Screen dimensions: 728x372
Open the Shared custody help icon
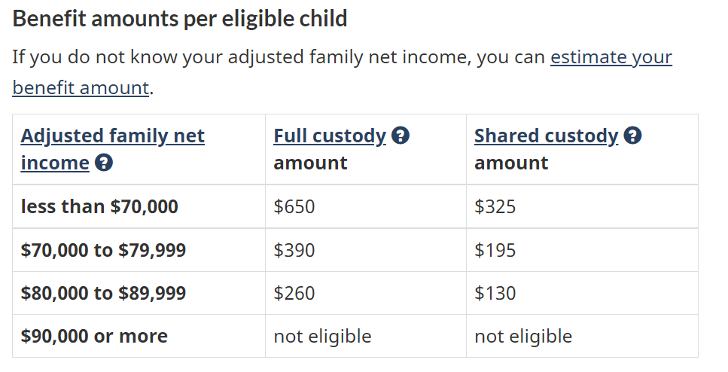[633, 136]
